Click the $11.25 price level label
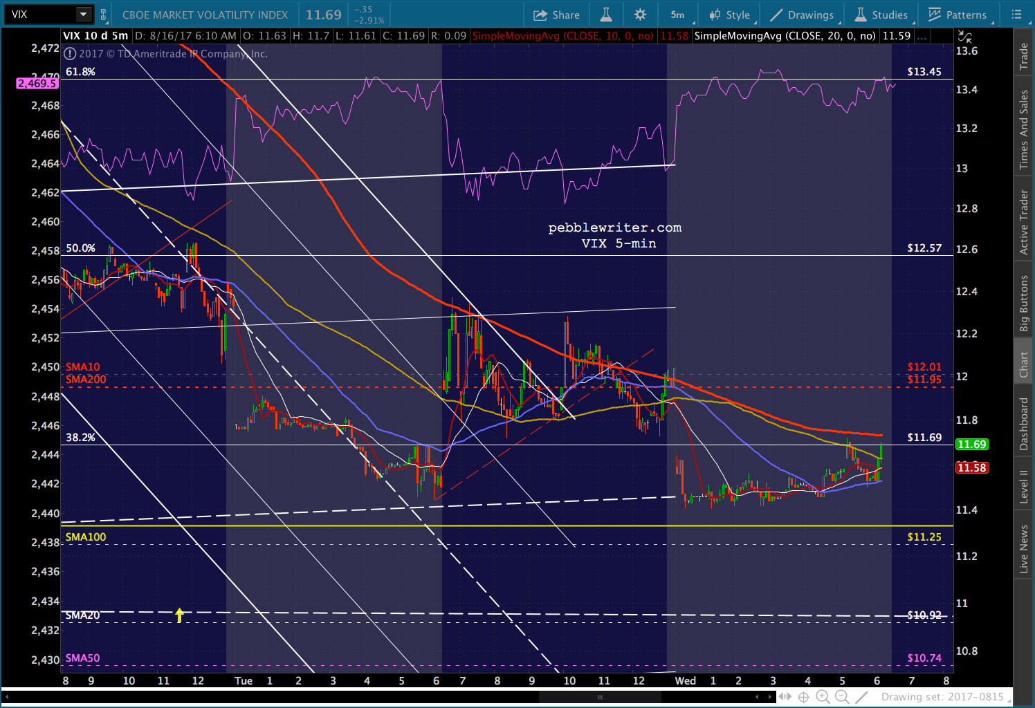Screen dimensions: 1035x708 (924, 537)
